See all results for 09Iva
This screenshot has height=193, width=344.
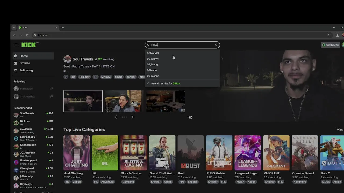point(182,83)
